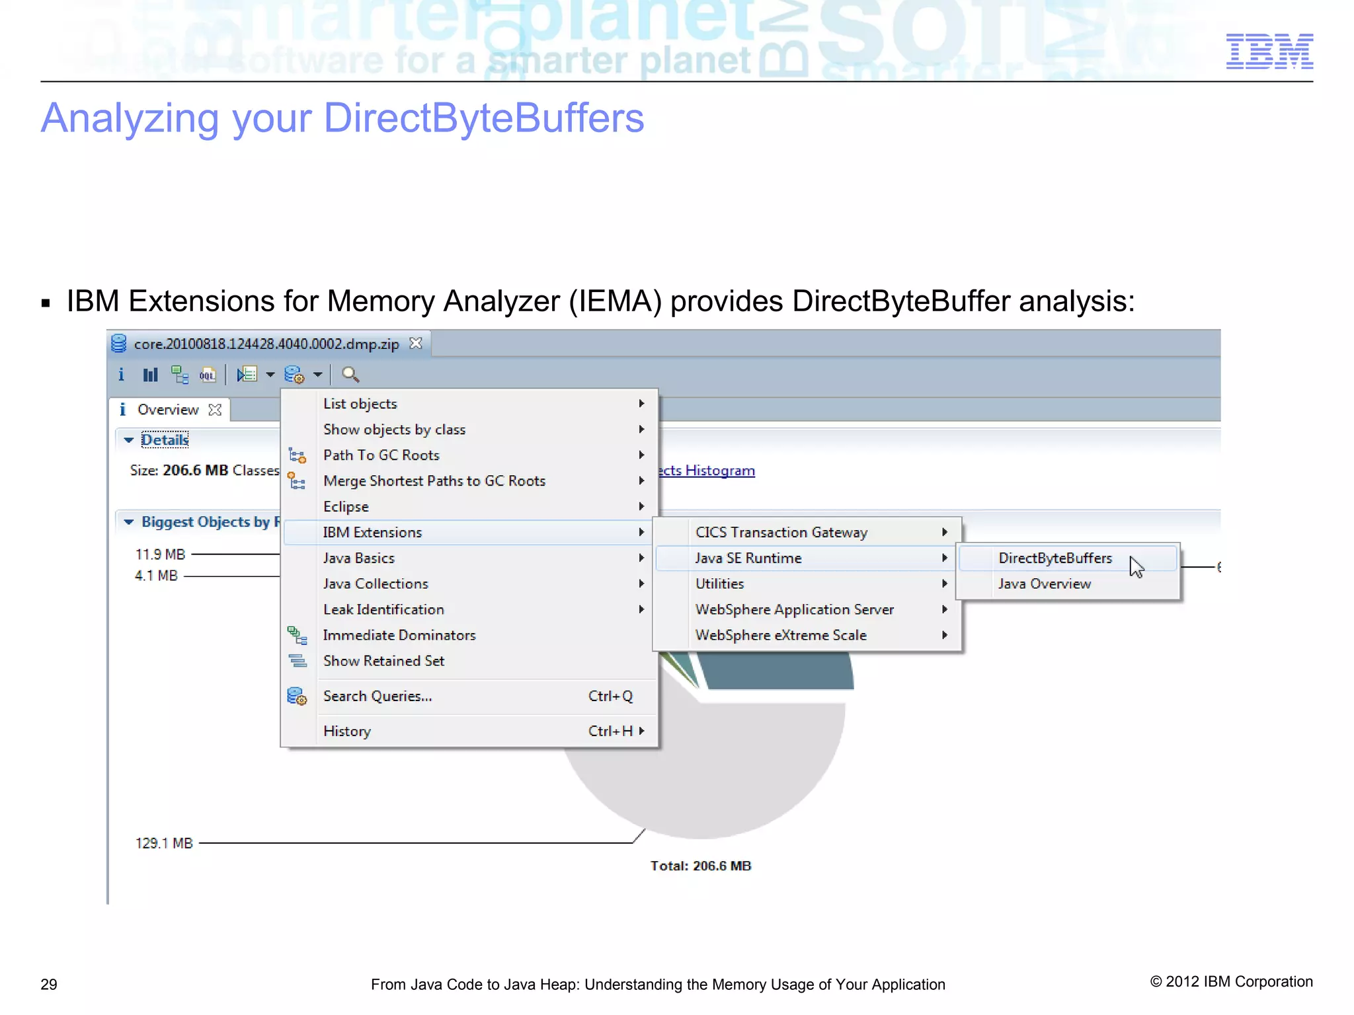Collapse the Details section
This screenshot has height=1015, width=1354.
128,440
